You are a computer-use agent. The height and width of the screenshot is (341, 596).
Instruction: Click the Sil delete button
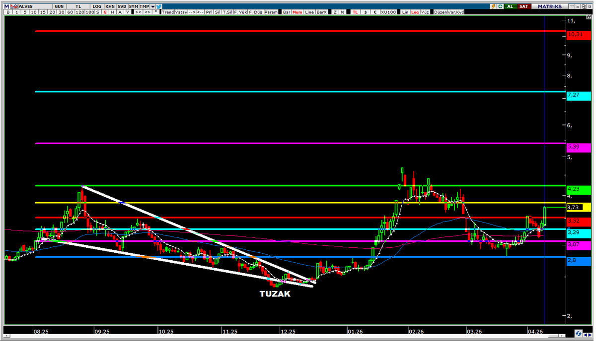[x=218, y=12]
